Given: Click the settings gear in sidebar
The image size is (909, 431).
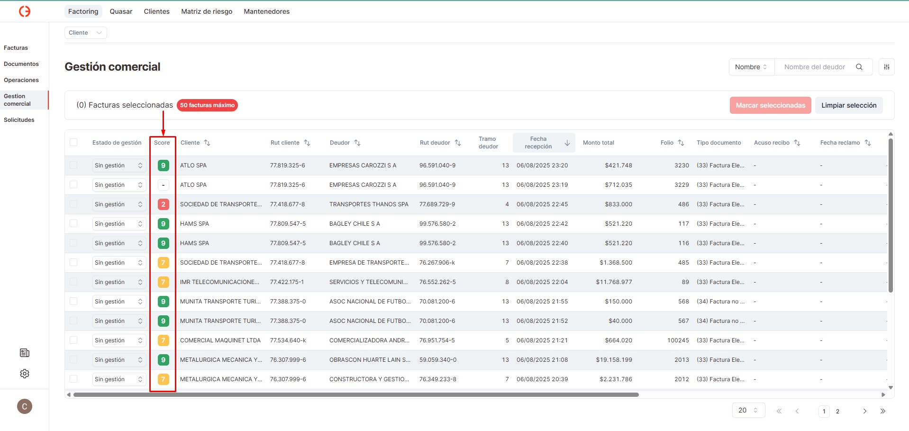Looking at the screenshot, I should coord(25,374).
